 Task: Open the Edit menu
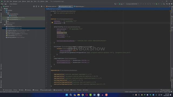(8, 1)
